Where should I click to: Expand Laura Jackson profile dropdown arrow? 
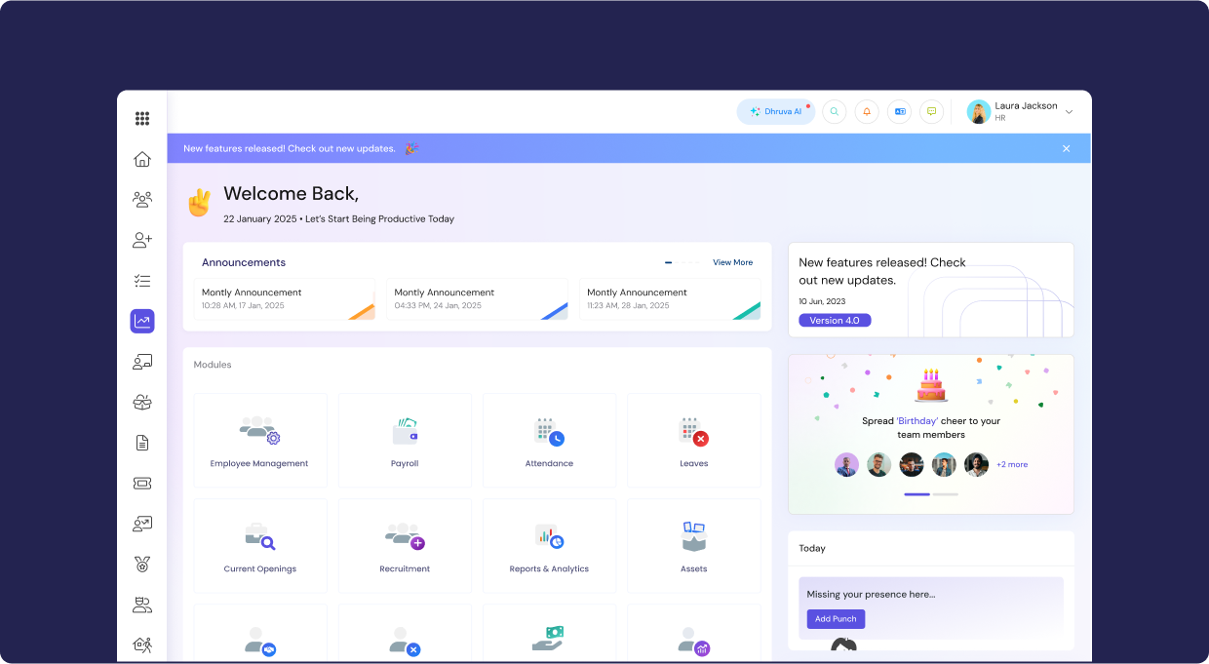(x=1069, y=112)
